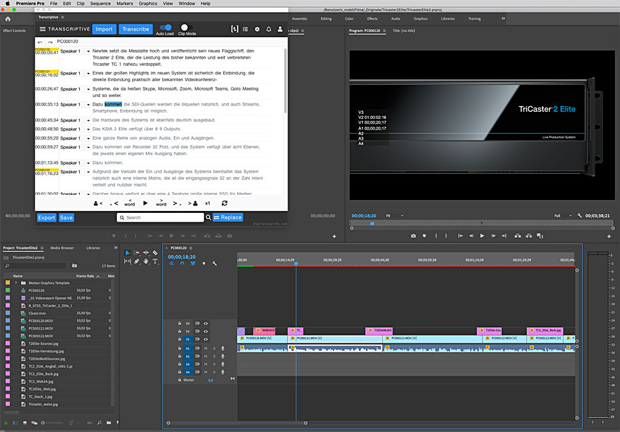Open Transcriptive notifications bell
The height and width of the screenshot is (432, 620).
coord(268,29)
